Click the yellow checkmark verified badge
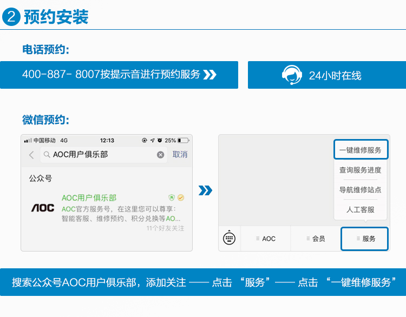This screenshot has width=406, height=317. [x=181, y=197]
